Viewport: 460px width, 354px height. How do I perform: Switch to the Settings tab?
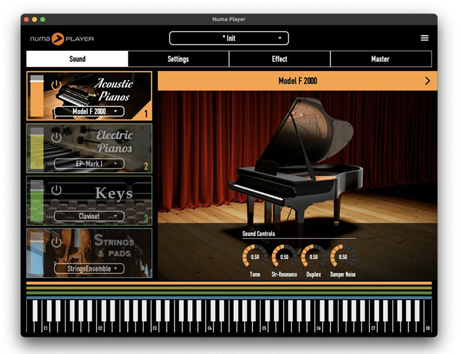tap(178, 59)
